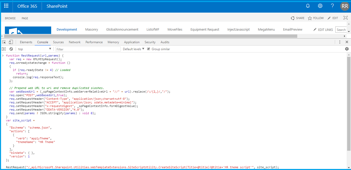The image size is (351, 170).
Task: Toggle focus on content icon
Action: (346, 18)
